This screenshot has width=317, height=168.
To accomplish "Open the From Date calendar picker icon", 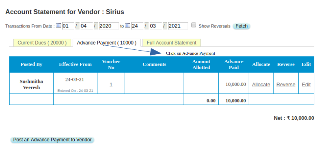I will 58,26.
